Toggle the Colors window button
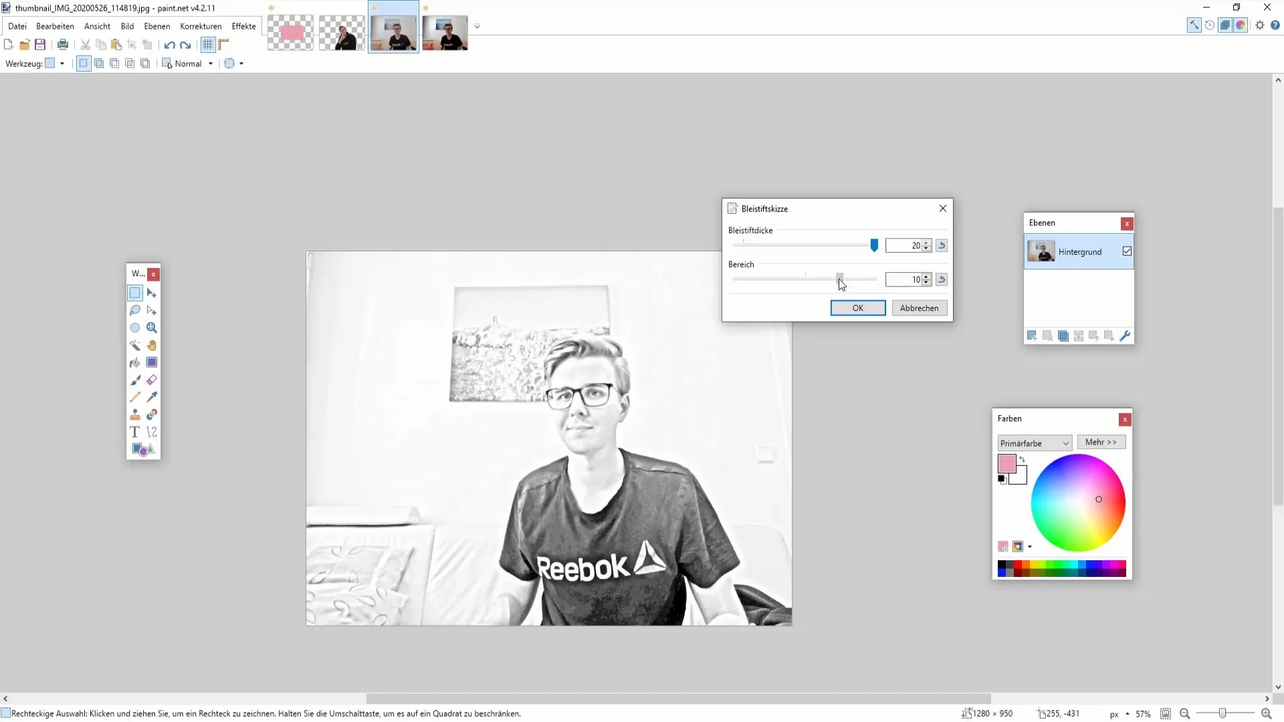The height and width of the screenshot is (722, 1284). (1241, 25)
